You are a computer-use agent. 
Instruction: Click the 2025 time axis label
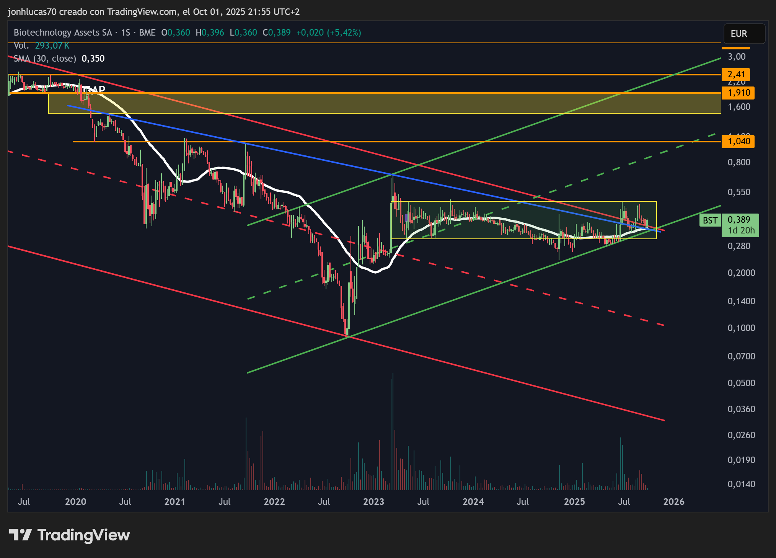(x=574, y=501)
